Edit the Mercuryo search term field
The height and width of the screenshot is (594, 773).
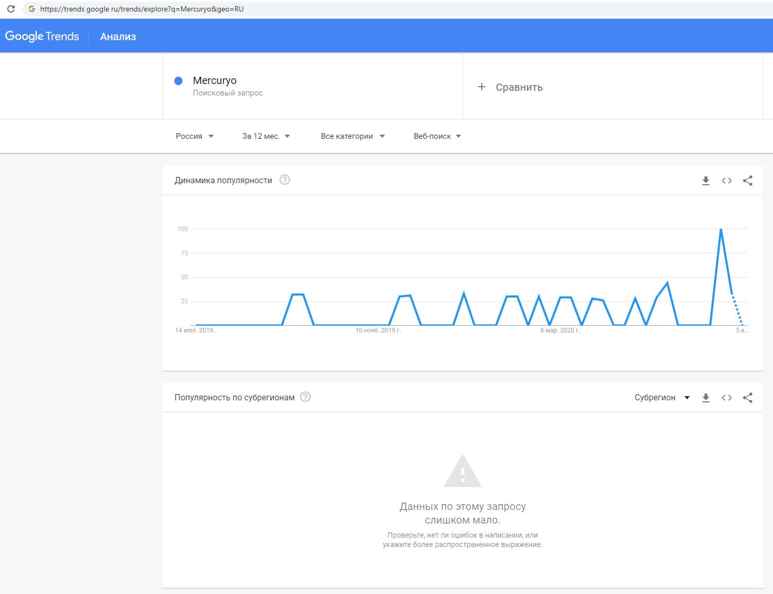click(x=215, y=81)
